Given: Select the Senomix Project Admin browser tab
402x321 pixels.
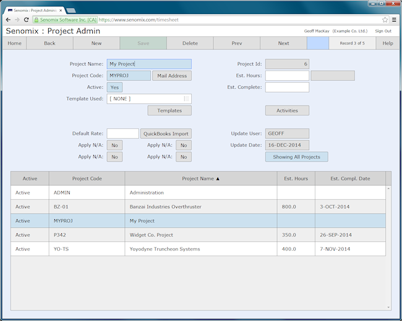Looking at the screenshot, I should coord(35,10).
